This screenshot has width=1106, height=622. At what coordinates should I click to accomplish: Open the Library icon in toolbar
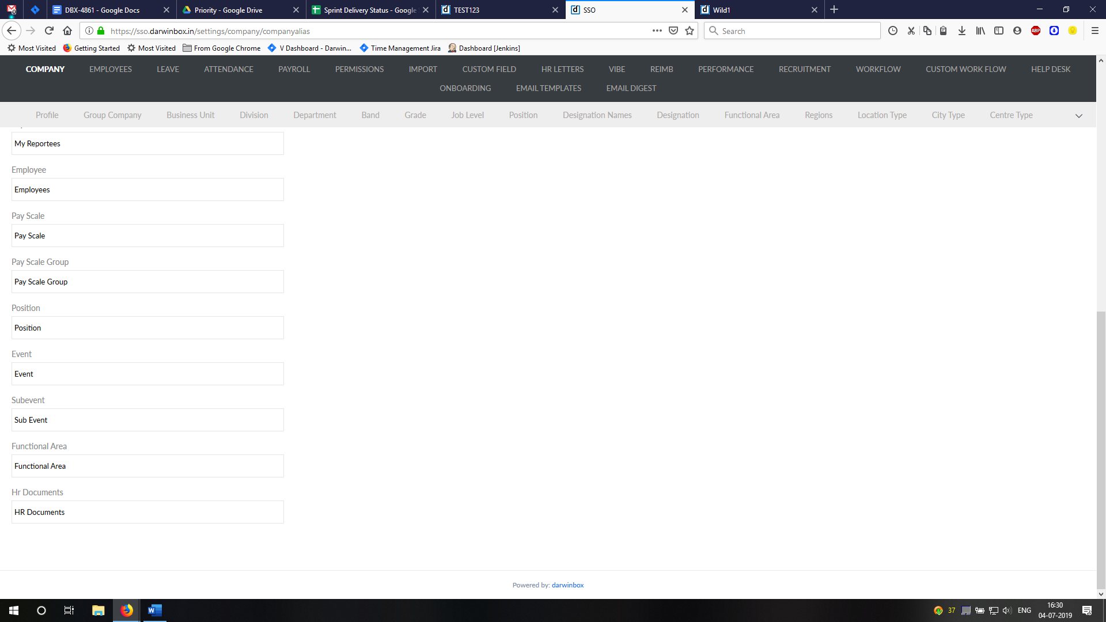980,31
